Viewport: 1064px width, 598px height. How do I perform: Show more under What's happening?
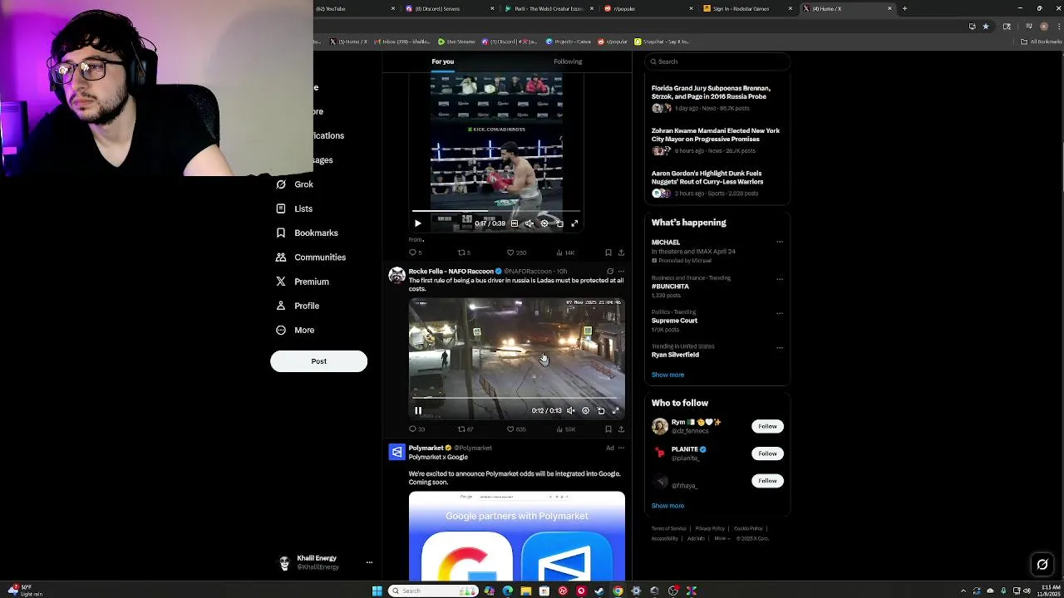[667, 375]
